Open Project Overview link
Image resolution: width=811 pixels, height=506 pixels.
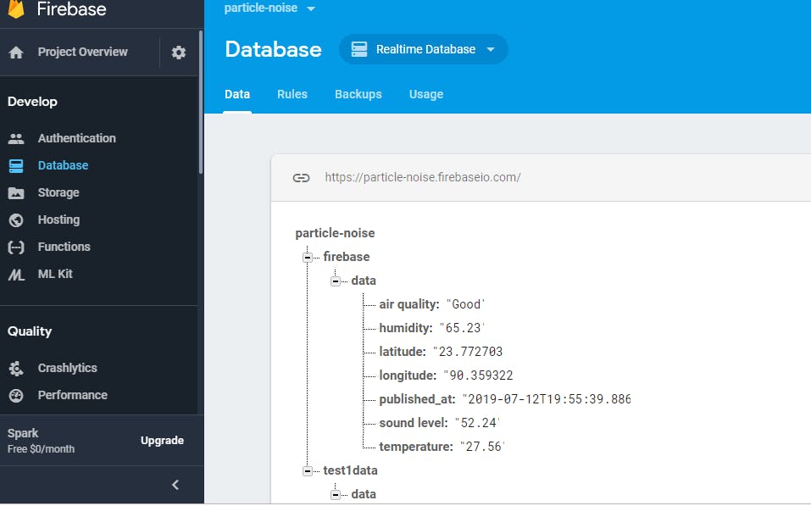(82, 53)
